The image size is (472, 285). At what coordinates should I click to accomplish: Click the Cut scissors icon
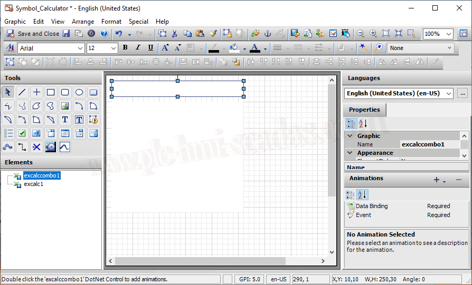175,34
